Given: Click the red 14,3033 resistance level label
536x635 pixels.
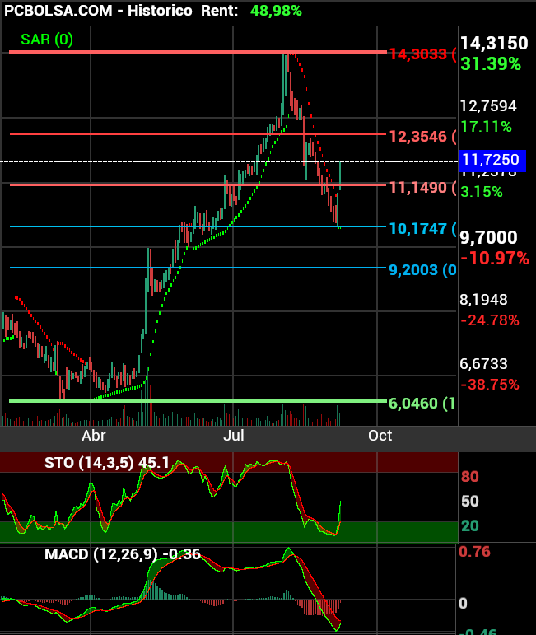Looking at the screenshot, I should click(422, 54).
